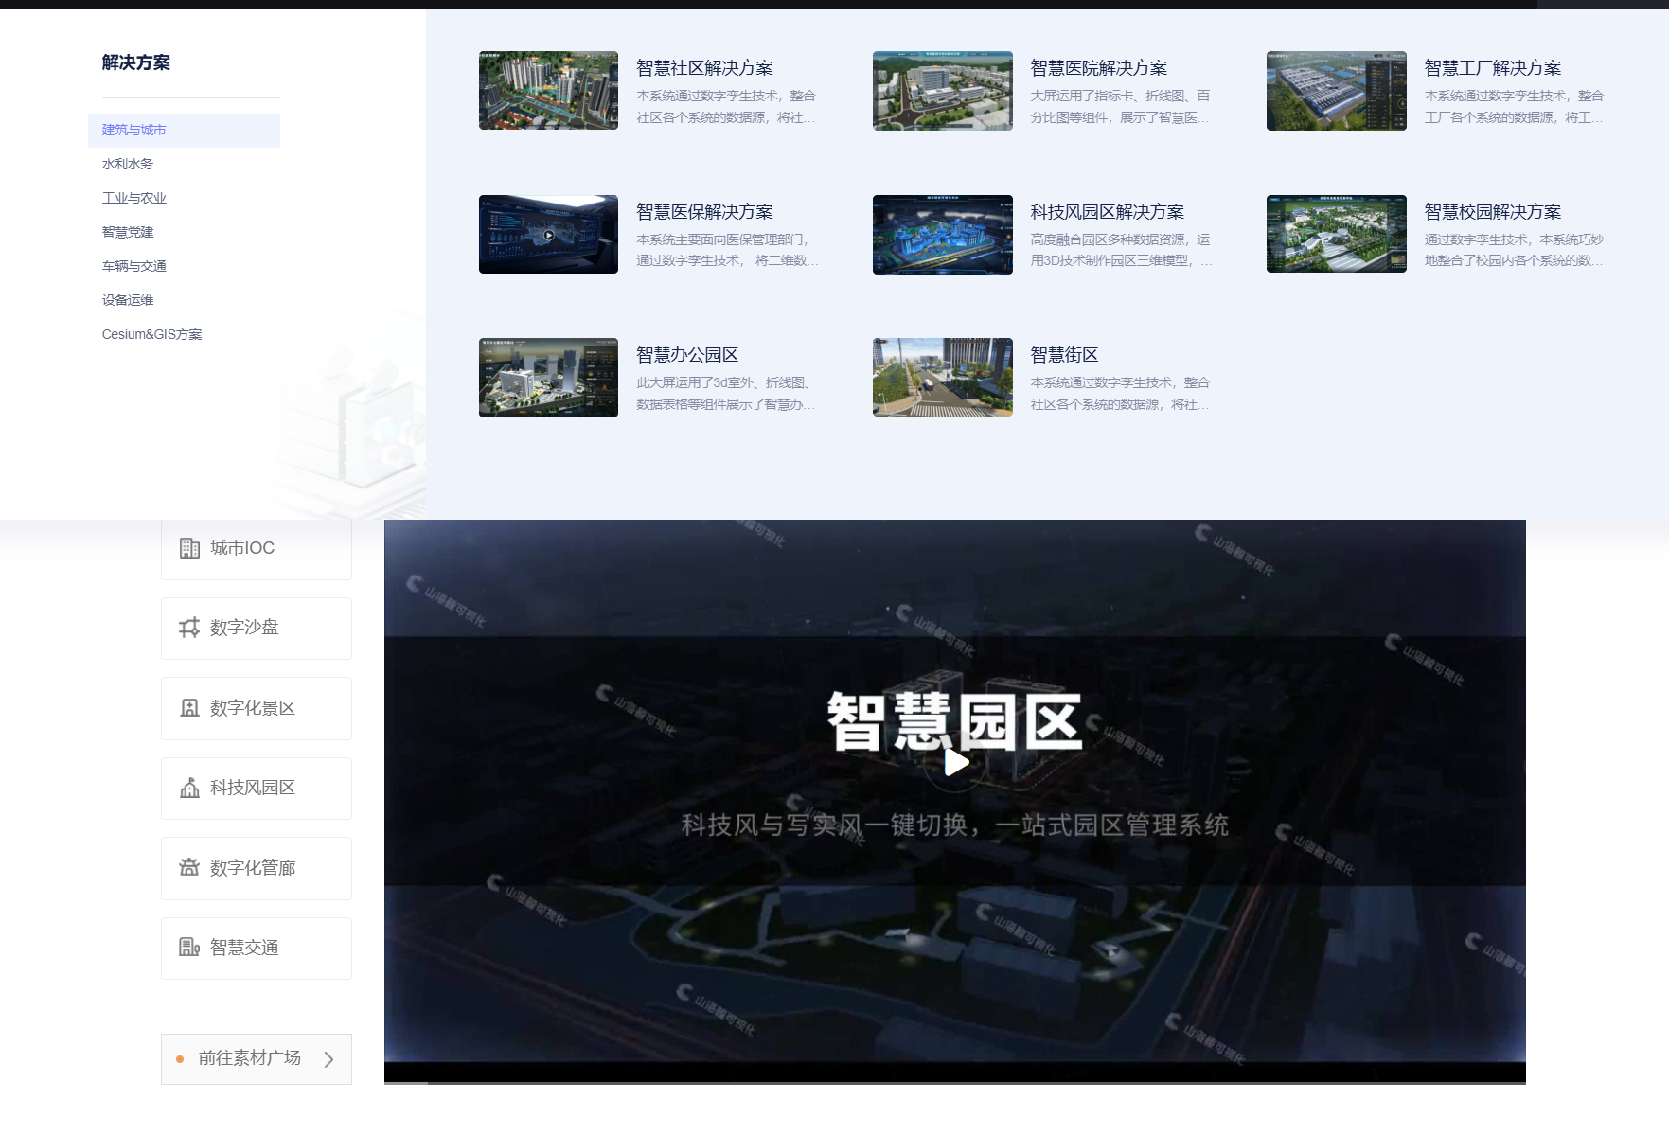Click 智慧社区解决方案 title link
This screenshot has width=1669, height=1135.
pos(704,68)
